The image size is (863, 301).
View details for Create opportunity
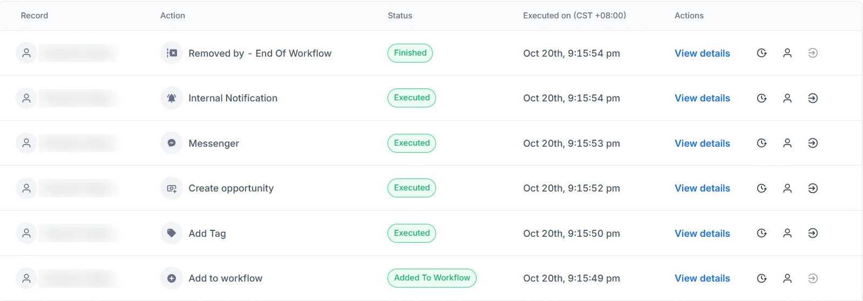[702, 188]
